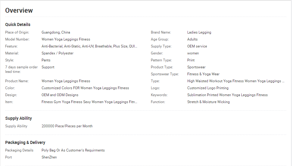
Task: Expand the truncated Item value text
Action: pyautogui.click(x=89, y=102)
